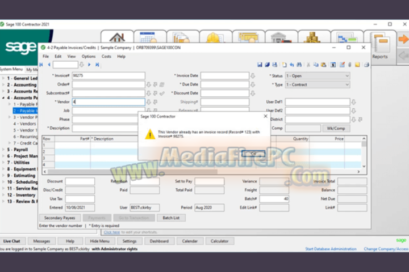The width and height of the screenshot is (409, 272).
Task: Click the Invoice# field containing 98275
Action: point(108,76)
